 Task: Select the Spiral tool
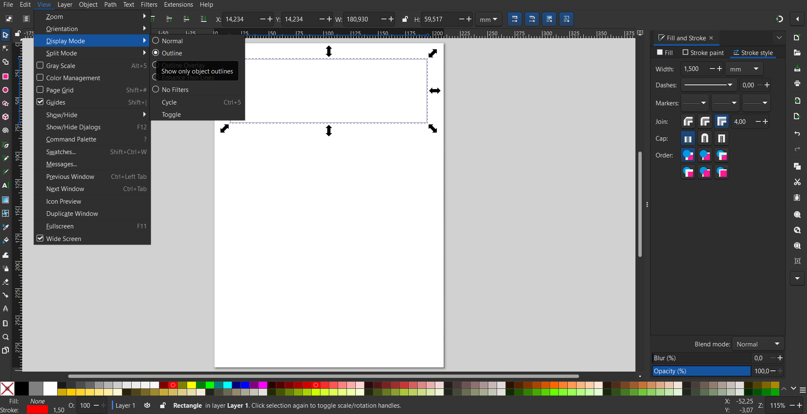(5, 131)
